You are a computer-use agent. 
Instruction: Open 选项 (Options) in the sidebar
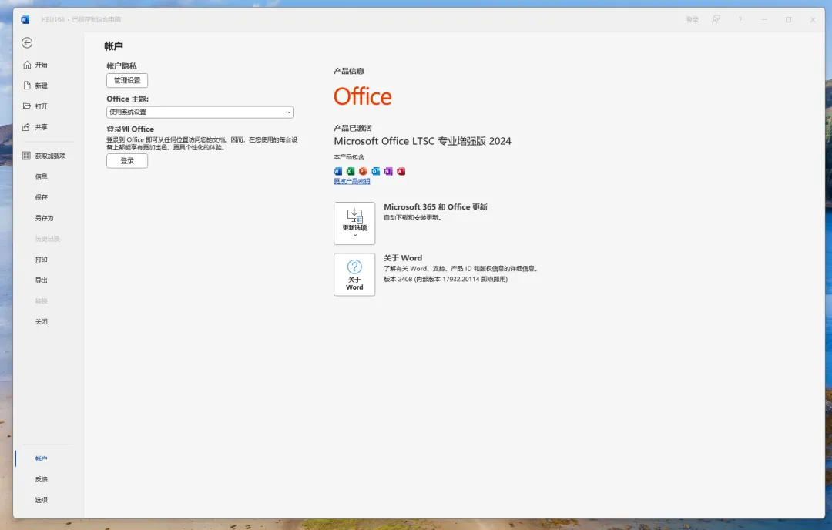[42, 500]
